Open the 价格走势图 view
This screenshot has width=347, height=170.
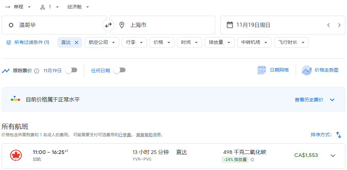(x=320, y=70)
